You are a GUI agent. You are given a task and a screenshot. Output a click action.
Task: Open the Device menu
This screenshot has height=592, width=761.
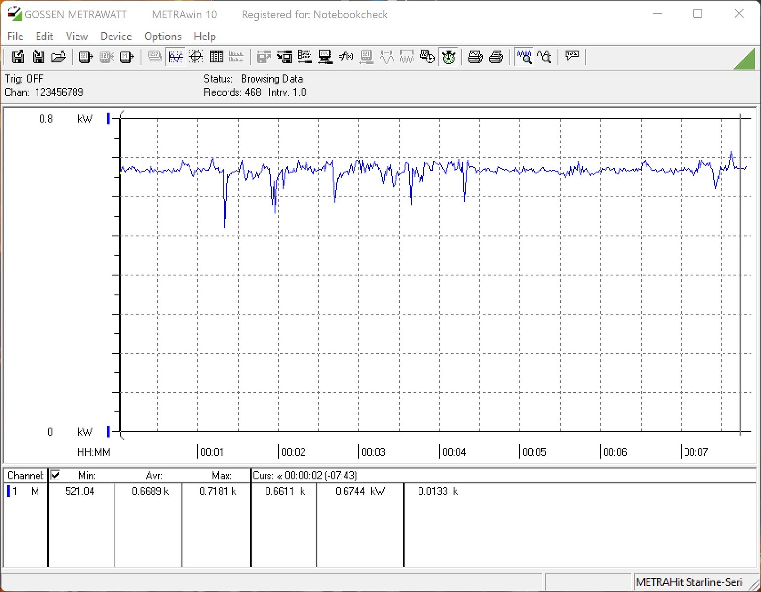116,37
